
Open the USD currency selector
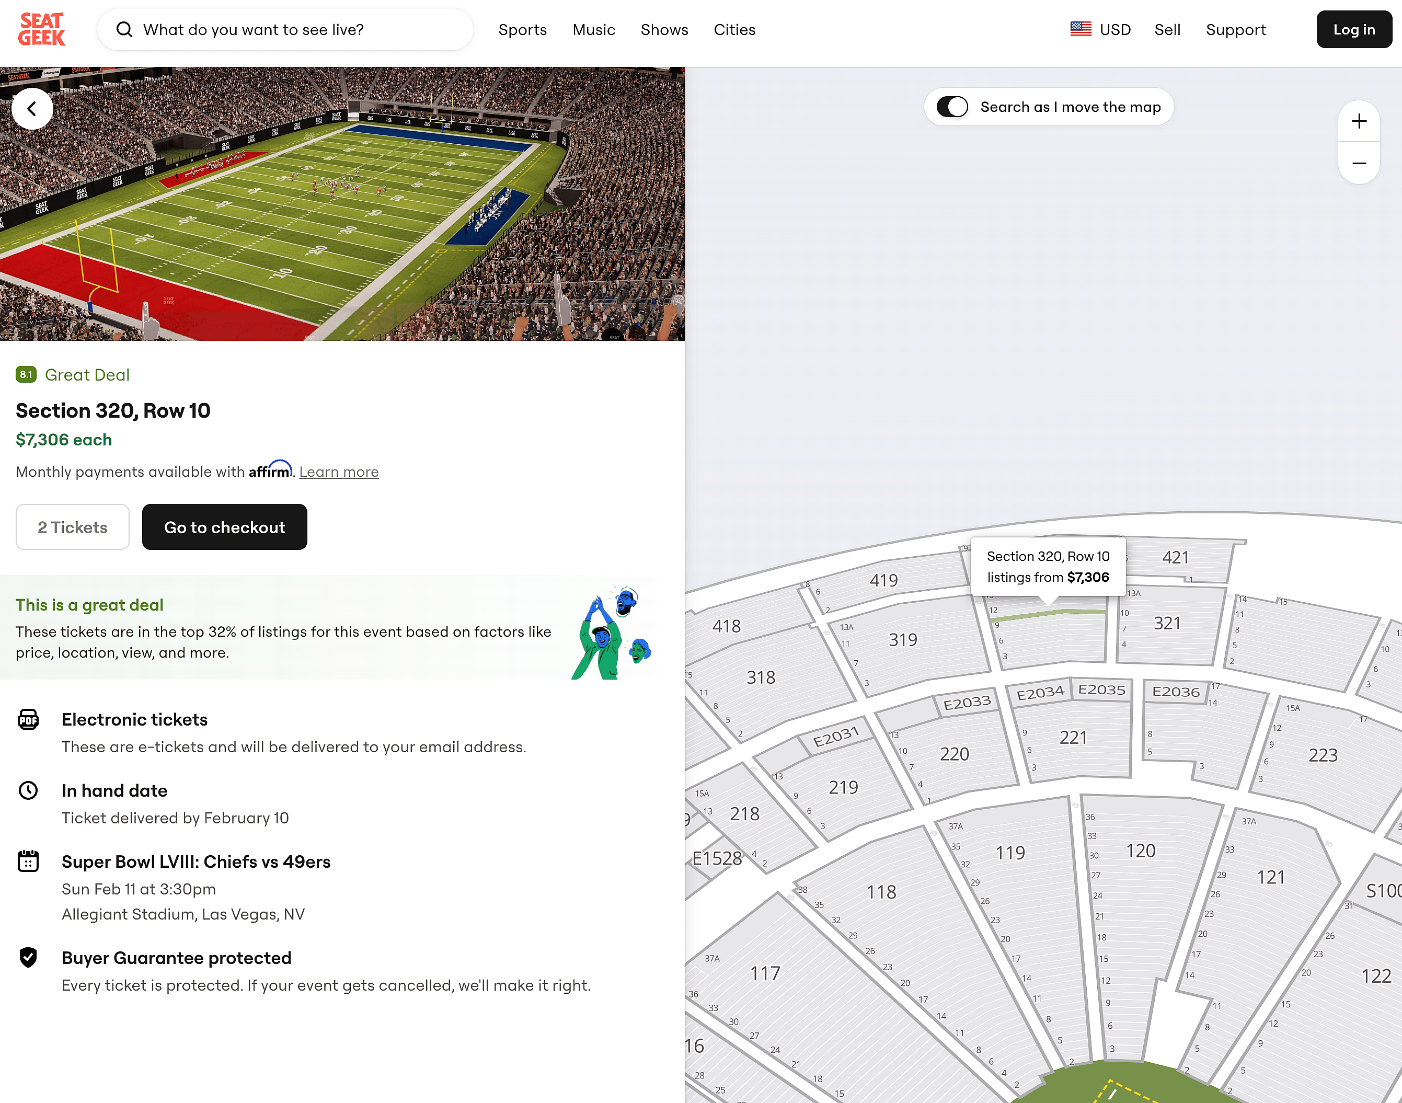tap(1114, 29)
